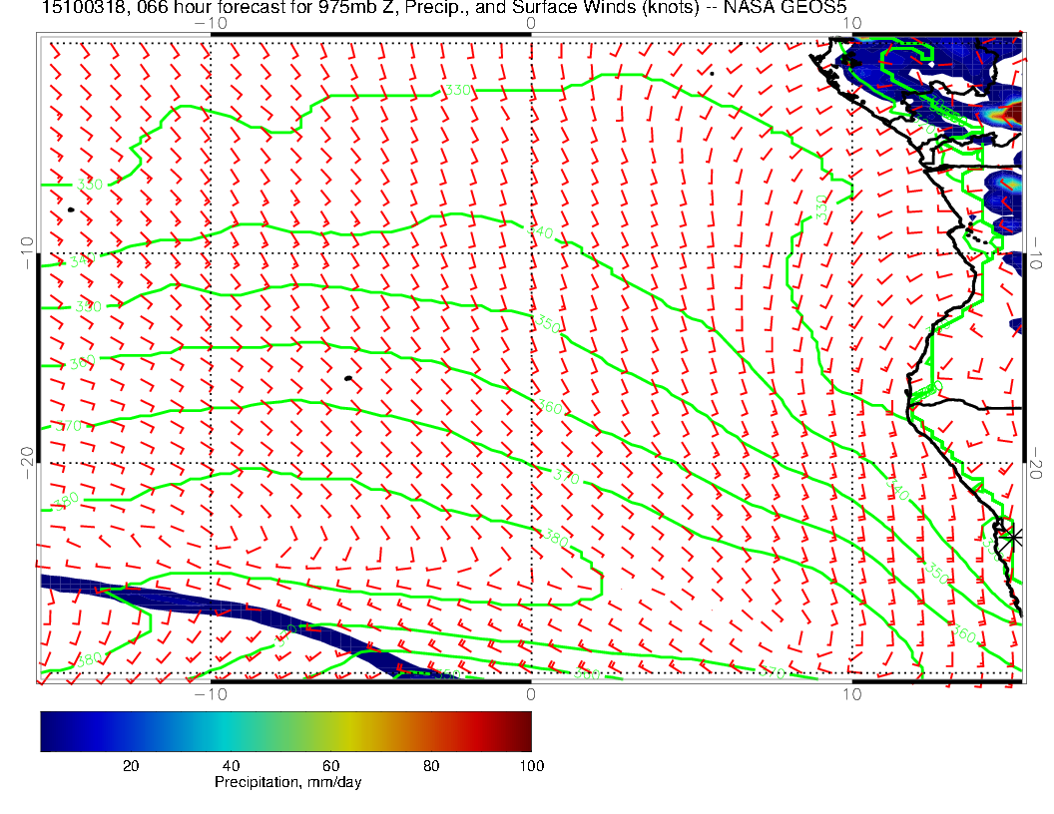Click the "0" longitude label on the top axis
The height and width of the screenshot is (814, 1054).
pyautogui.click(x=530, y=23)
